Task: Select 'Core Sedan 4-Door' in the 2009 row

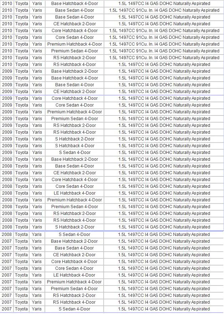Action: point(75,105)
